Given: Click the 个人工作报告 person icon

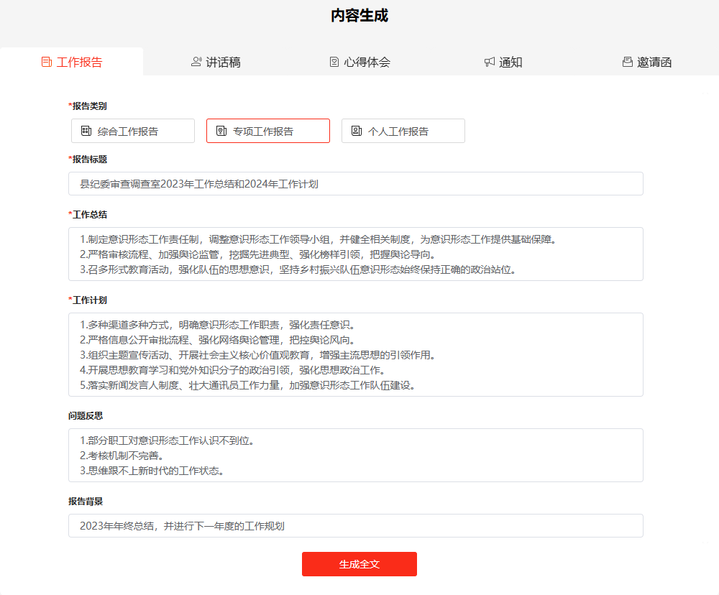Looking at the screenshot, I should click(357, 131).
